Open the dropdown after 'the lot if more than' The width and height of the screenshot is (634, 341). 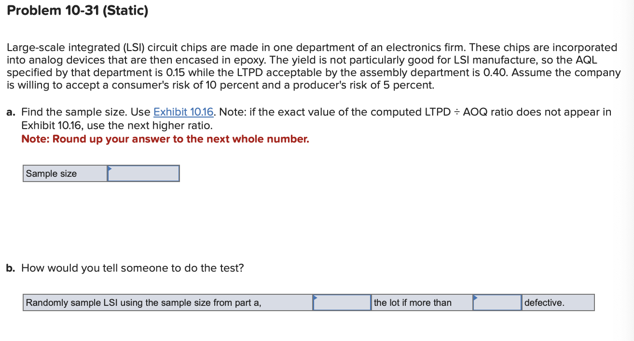[497, 302]
